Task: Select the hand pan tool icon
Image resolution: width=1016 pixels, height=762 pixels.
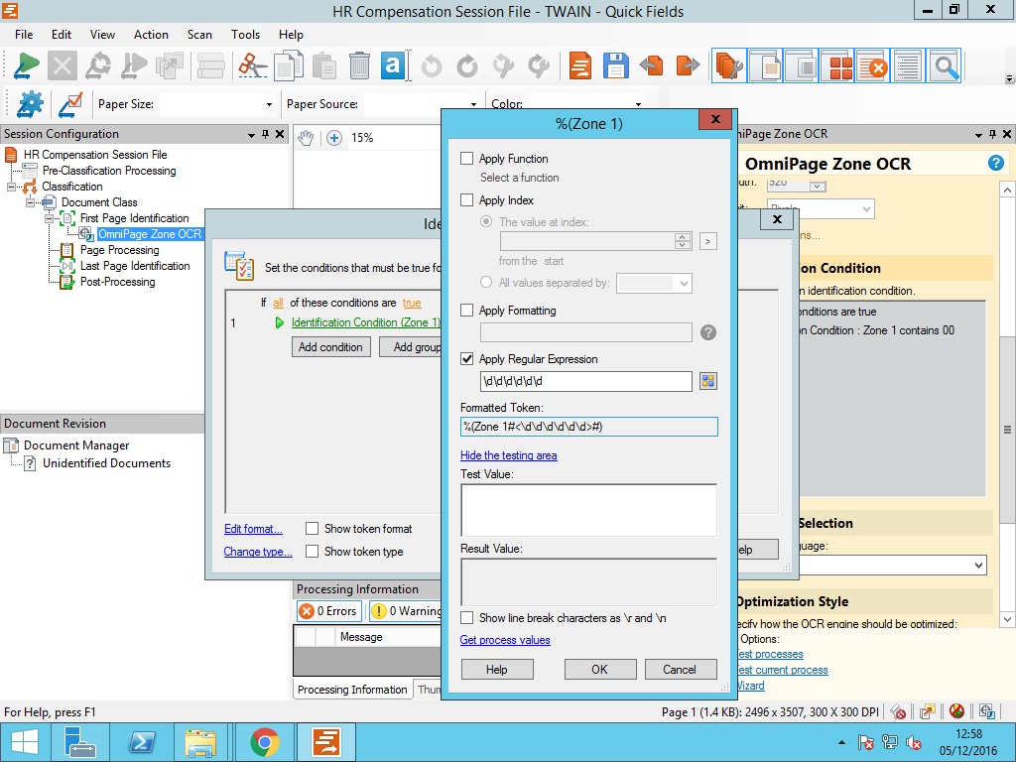Action: point(307,138)
